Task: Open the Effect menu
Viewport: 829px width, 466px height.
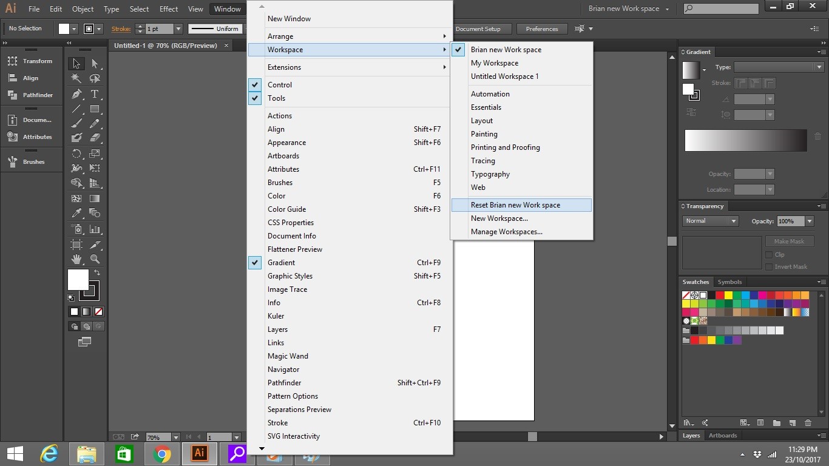Action: 169,9
